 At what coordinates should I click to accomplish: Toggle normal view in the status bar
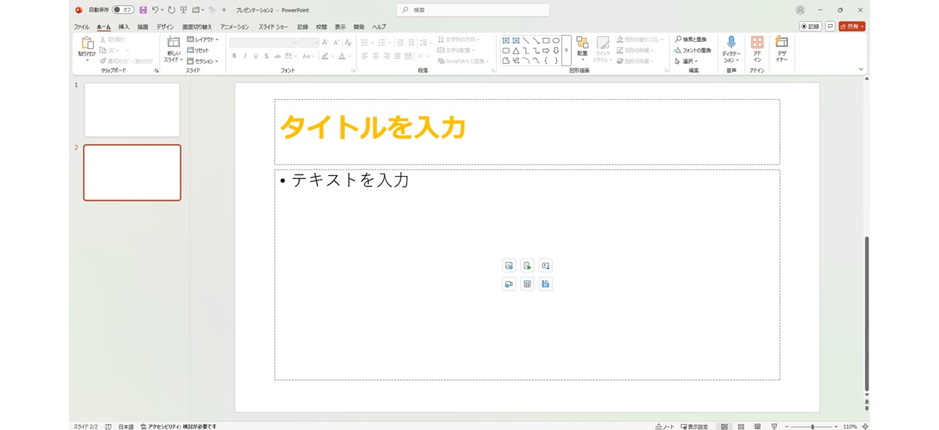tap(724, 426)
